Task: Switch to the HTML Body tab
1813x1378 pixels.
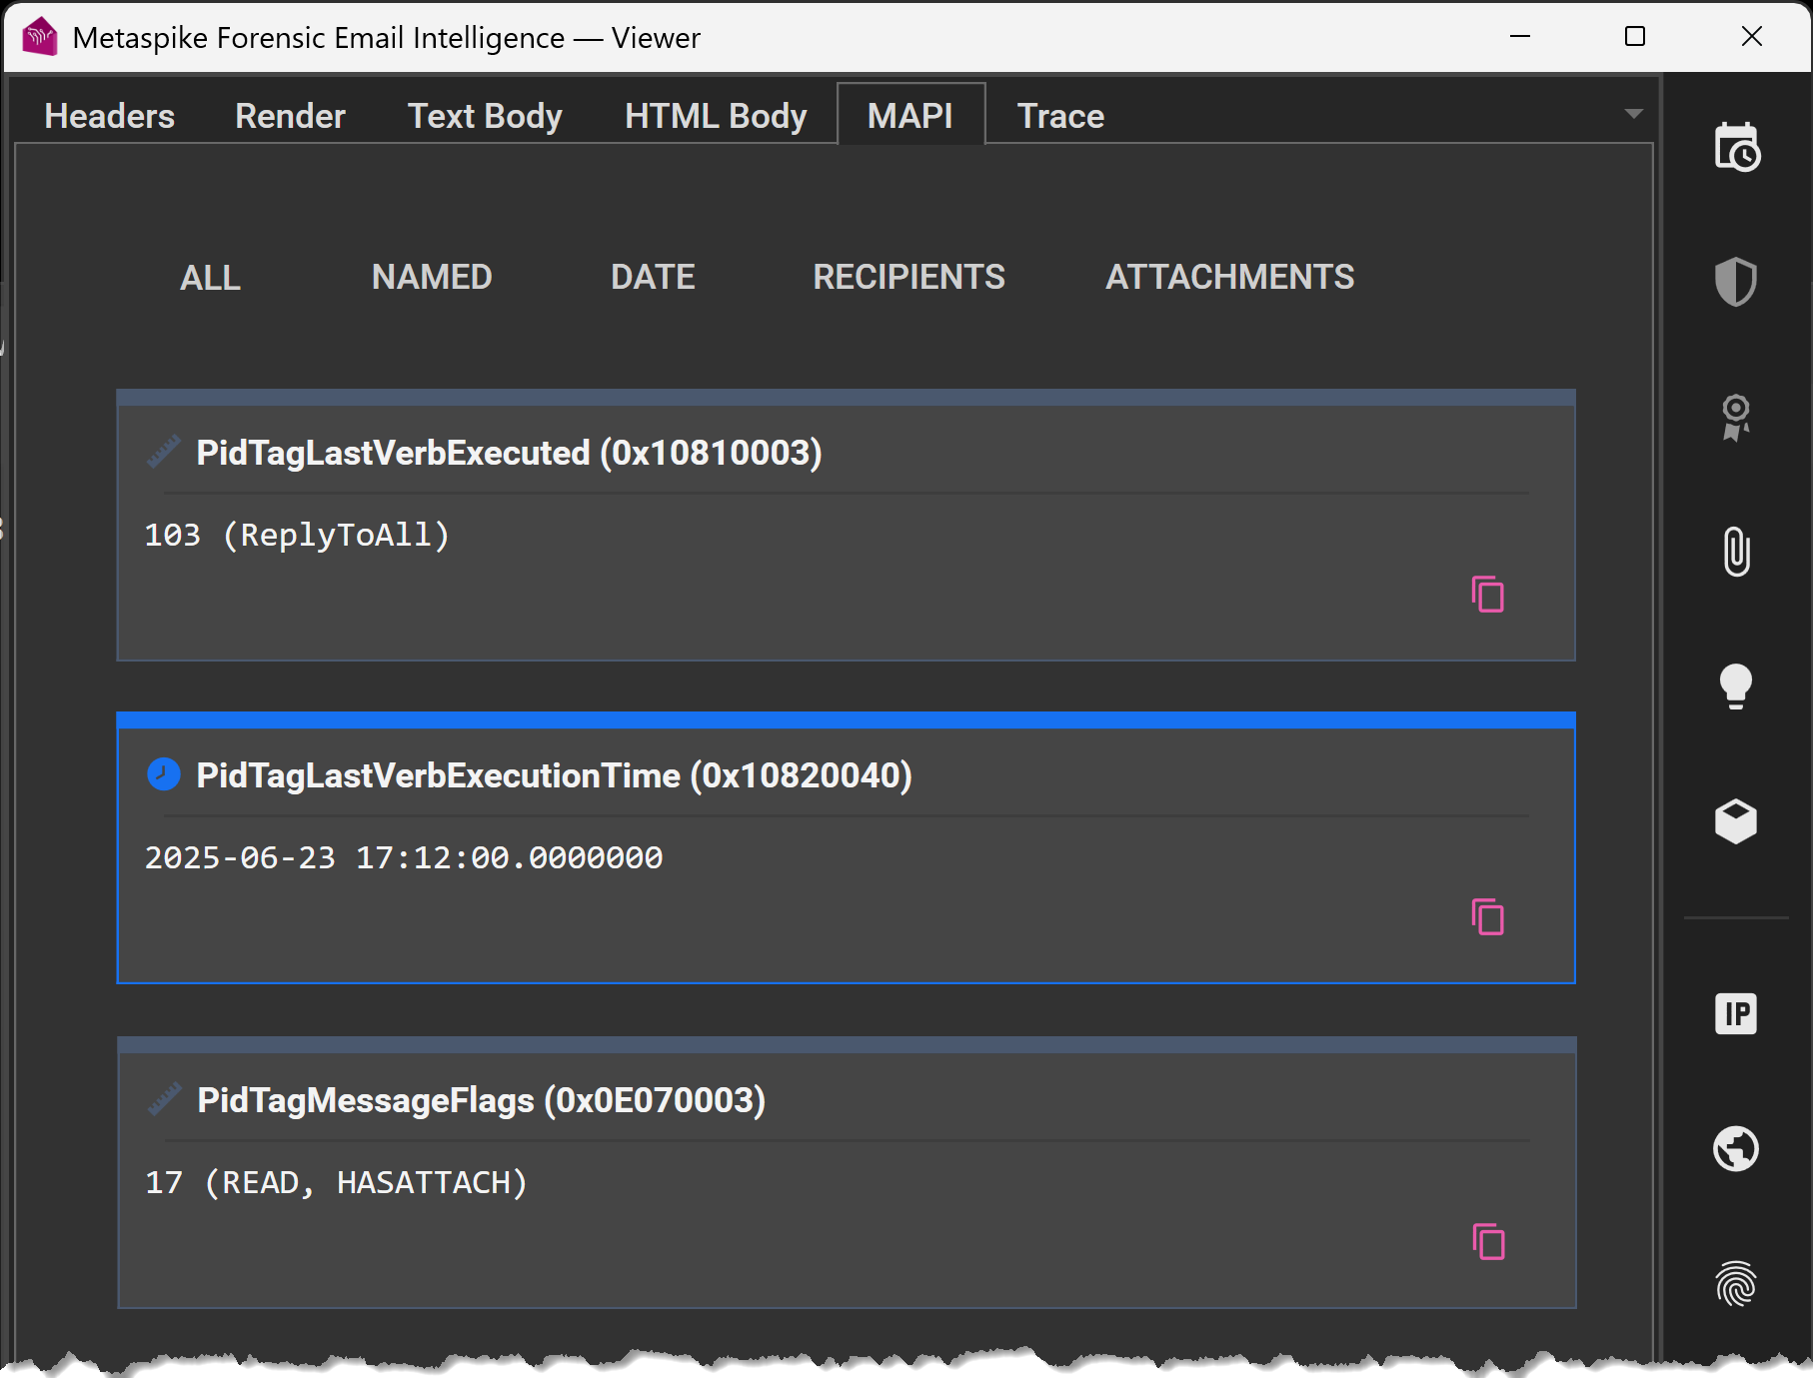Action: click(716, 116)
